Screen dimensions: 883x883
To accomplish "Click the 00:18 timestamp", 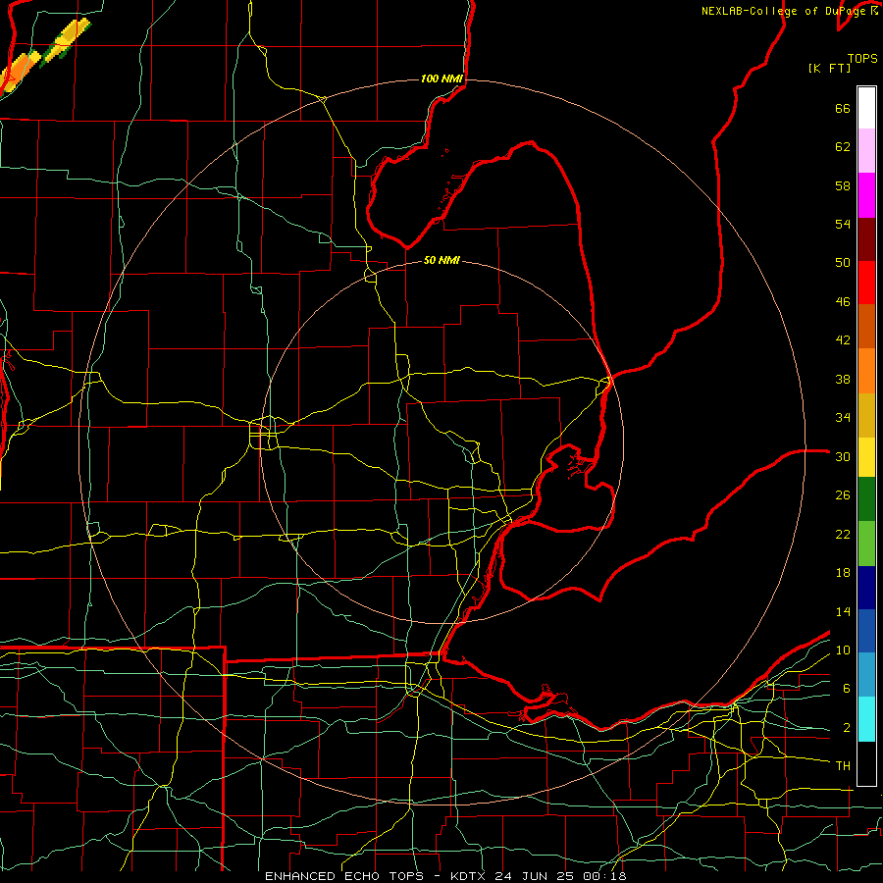I will pos(604,876).
